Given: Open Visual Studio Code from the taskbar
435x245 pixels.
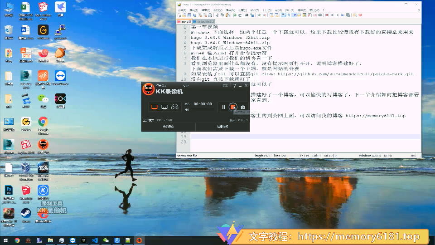Looking at the screenshot, I should point(95,240).
